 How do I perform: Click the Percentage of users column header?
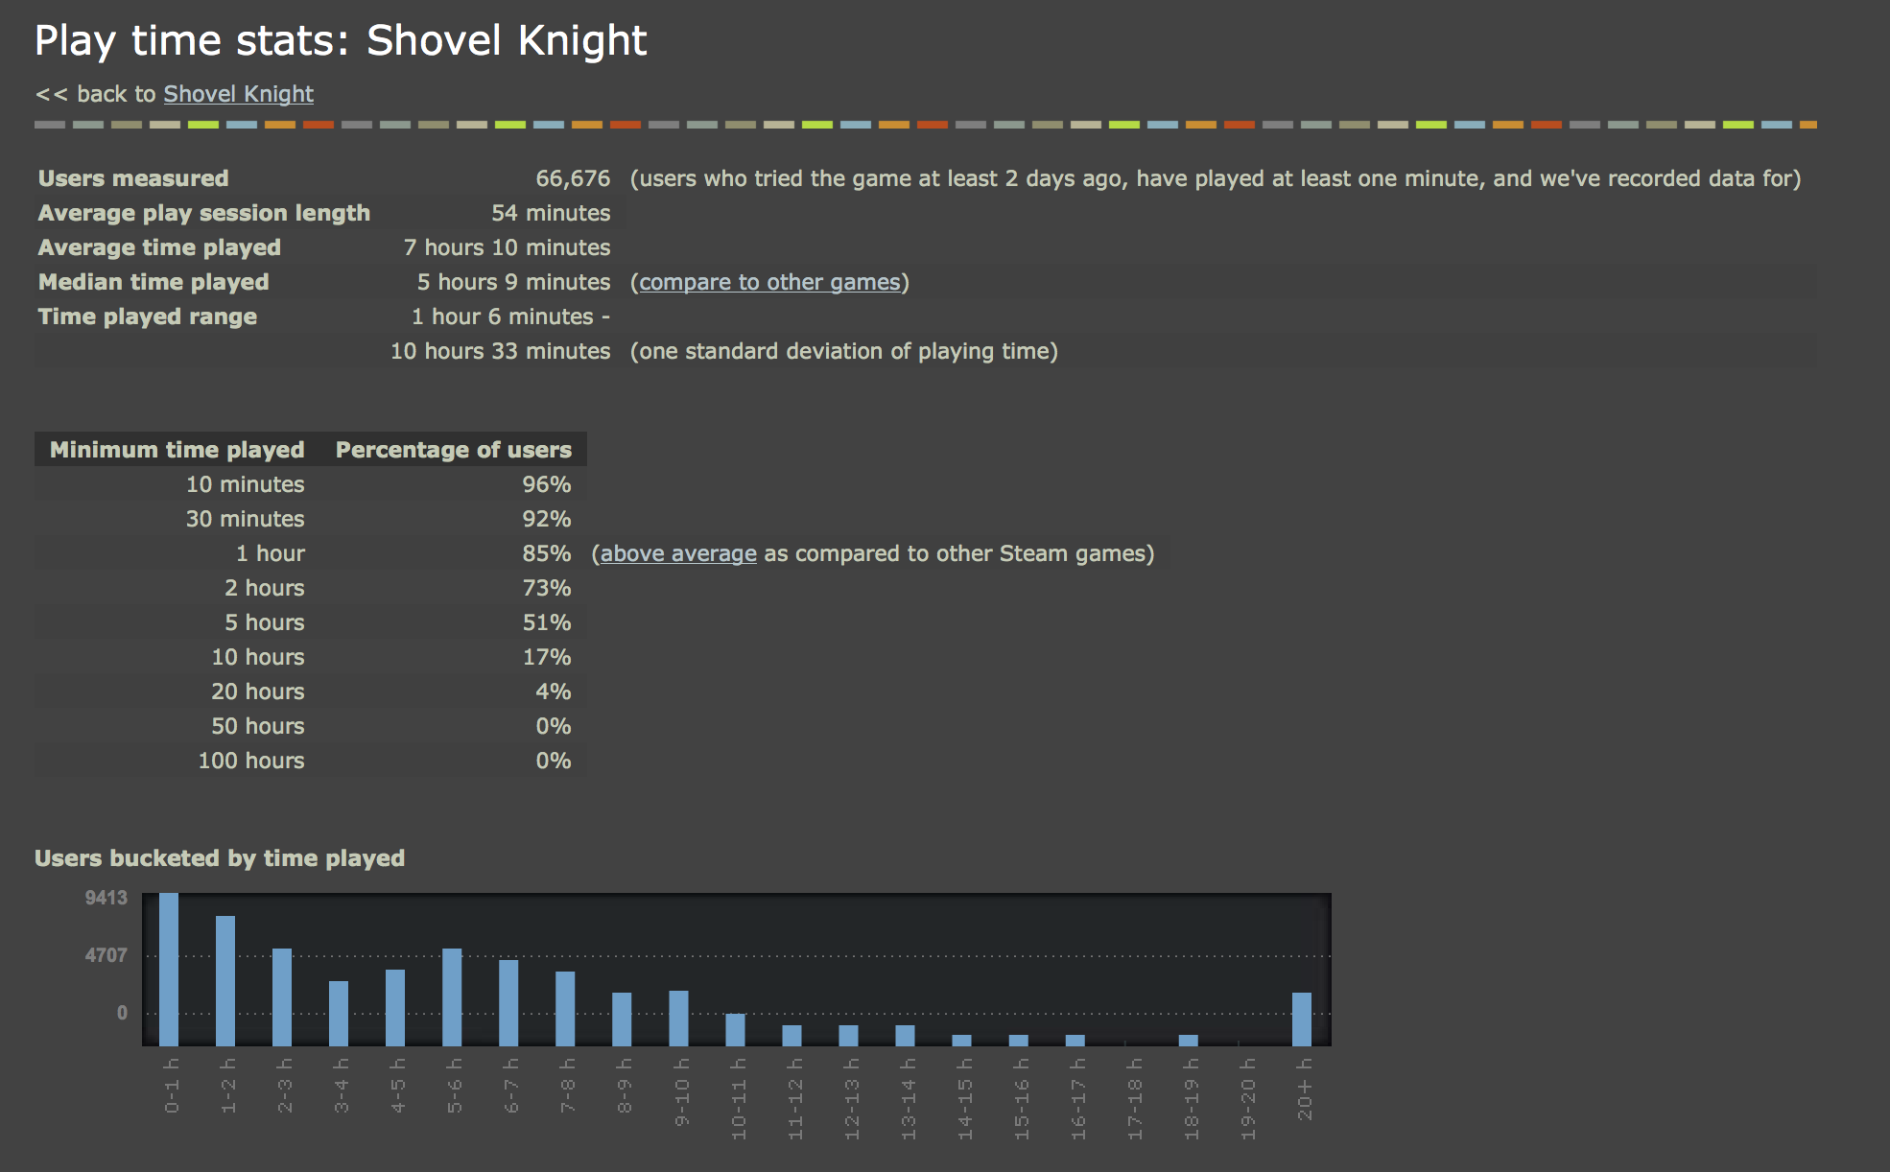(453, 450)
